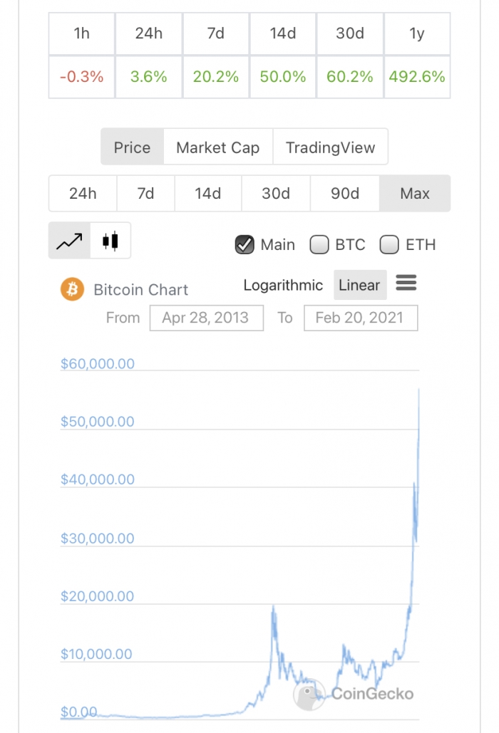Choose the 24h chart range
This screenshot has width=499, height=733.
tap(83, 194)
